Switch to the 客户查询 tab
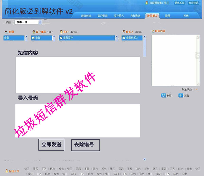The image size is (204, 176). 102,16
